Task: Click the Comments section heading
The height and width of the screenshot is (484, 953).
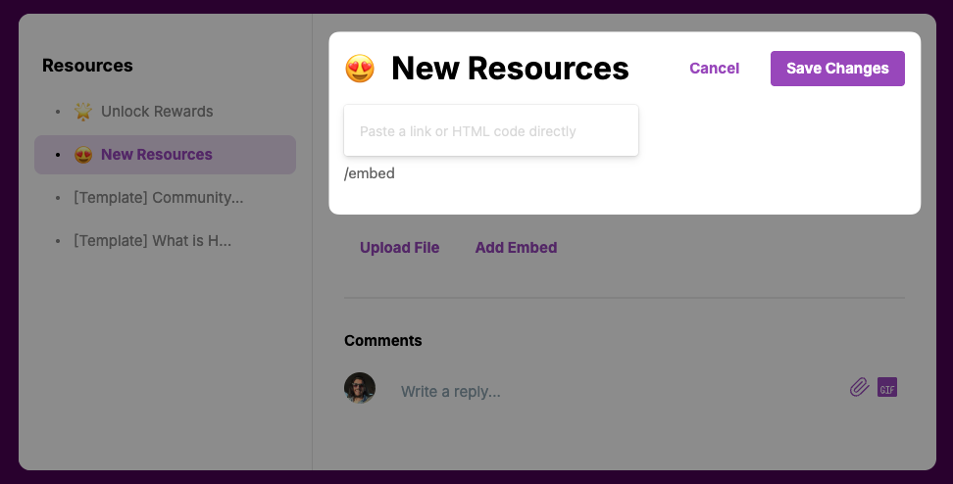Action: tap(383, 341)
